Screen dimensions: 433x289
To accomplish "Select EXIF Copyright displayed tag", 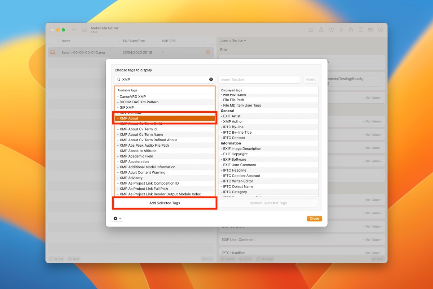I will 268,154.
